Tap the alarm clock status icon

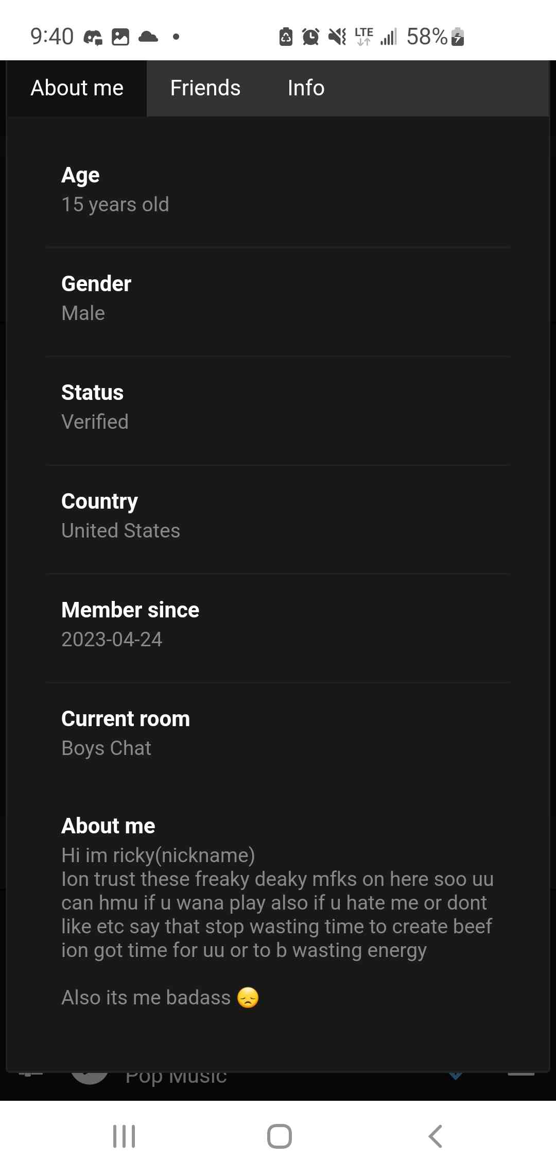[x=310, y=37]
